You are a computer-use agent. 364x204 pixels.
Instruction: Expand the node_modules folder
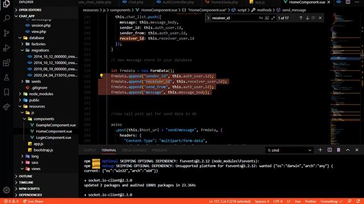pyautogui.click(x=41, y=94)
